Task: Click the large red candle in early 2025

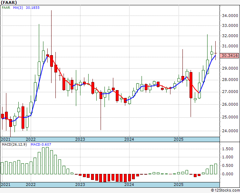Action: (x=191, y=85)
